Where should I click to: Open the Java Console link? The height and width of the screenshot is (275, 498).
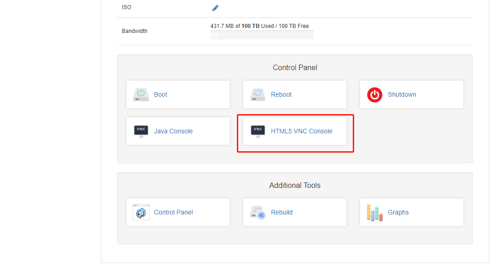click(173, 131)
